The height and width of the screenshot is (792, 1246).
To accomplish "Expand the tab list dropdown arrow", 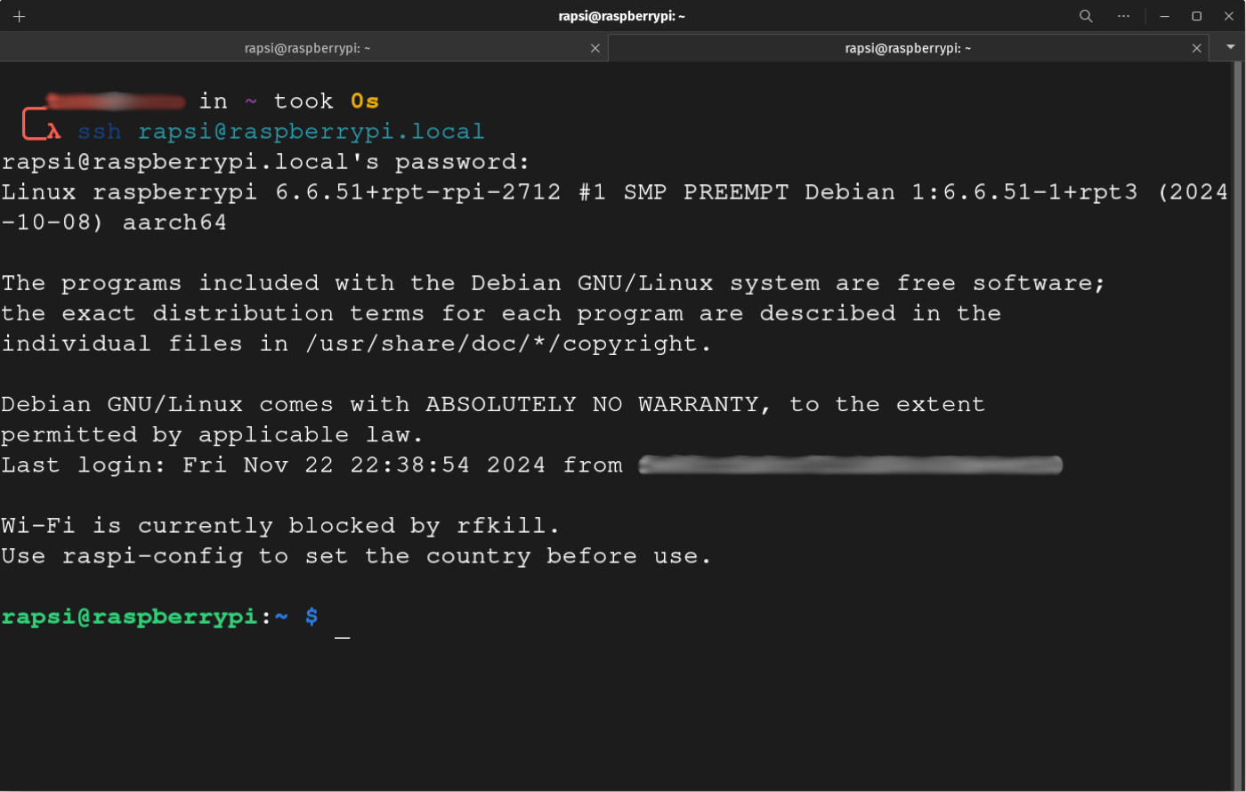I will pos(1230,47).
